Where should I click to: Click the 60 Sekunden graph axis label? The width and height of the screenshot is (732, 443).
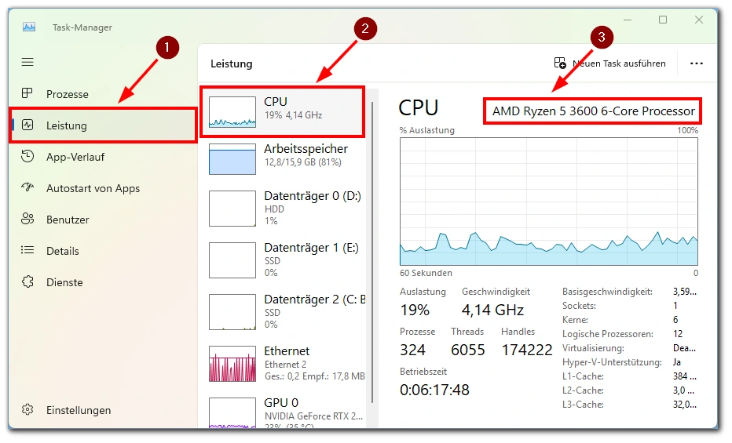point(426,273)
